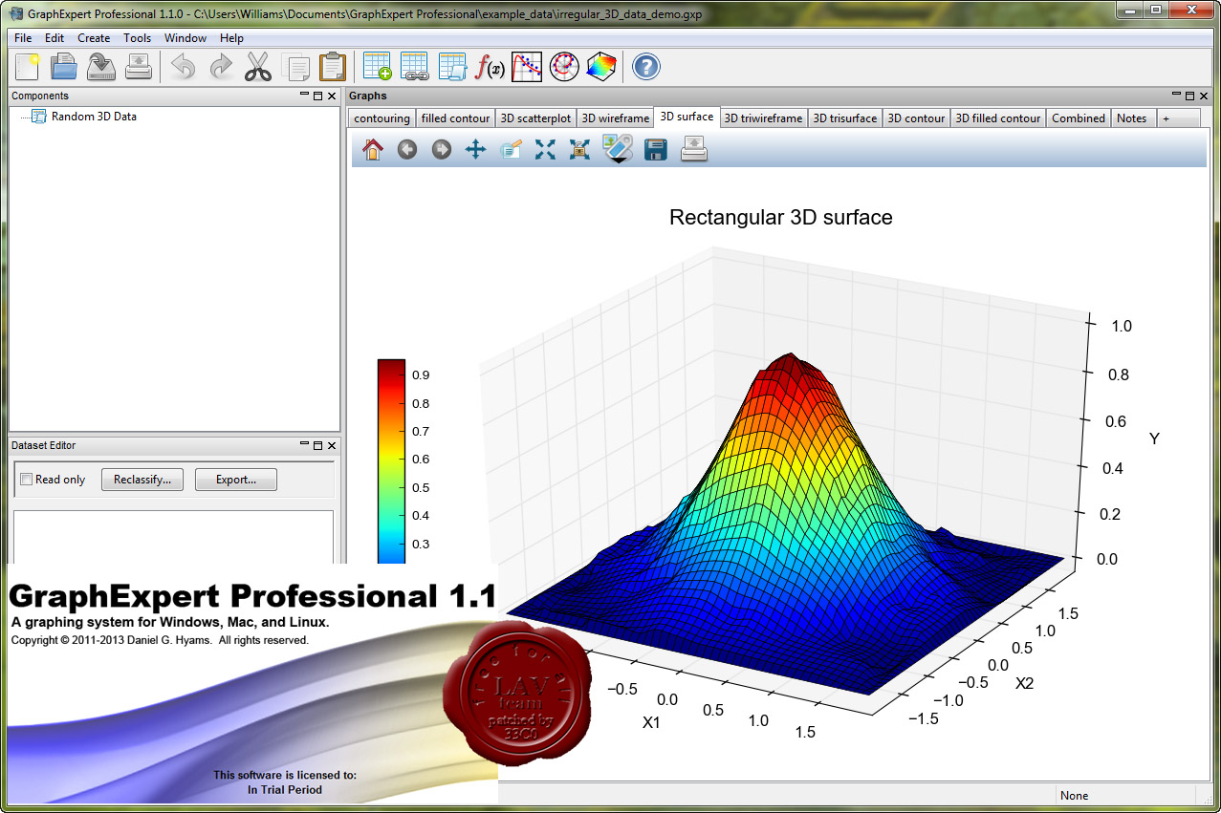1221x813 pixels.
Task: Open help via the blue question mark icon
Action: pos(647,67)
